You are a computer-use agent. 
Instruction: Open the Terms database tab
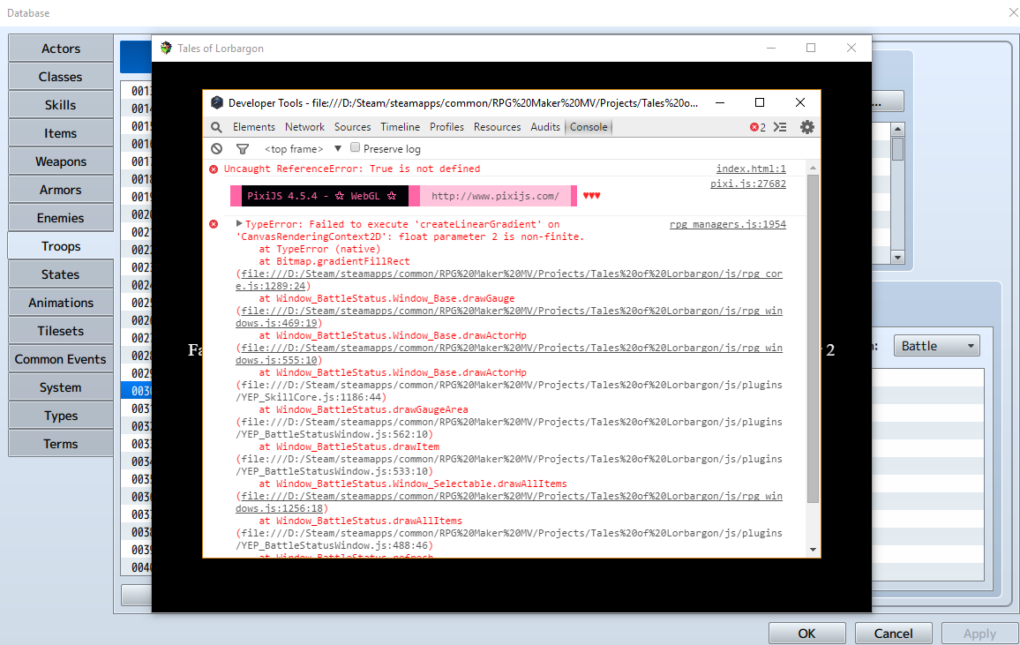click(x=61, y=444)
